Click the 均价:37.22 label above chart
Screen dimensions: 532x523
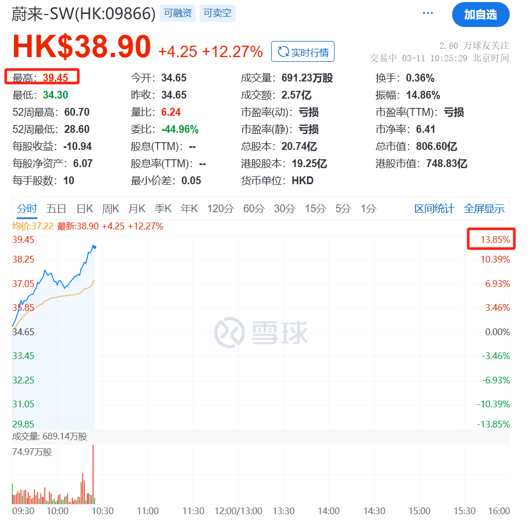coord(33,226)
